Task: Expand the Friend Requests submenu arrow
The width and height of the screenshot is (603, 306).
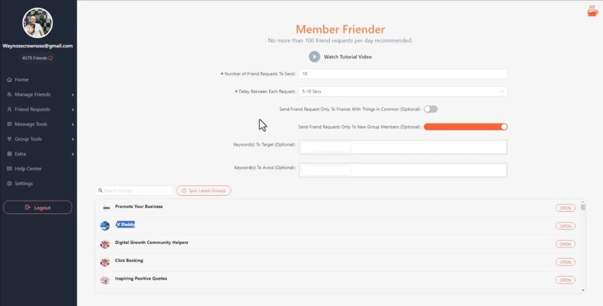Action: click(72, 110)
